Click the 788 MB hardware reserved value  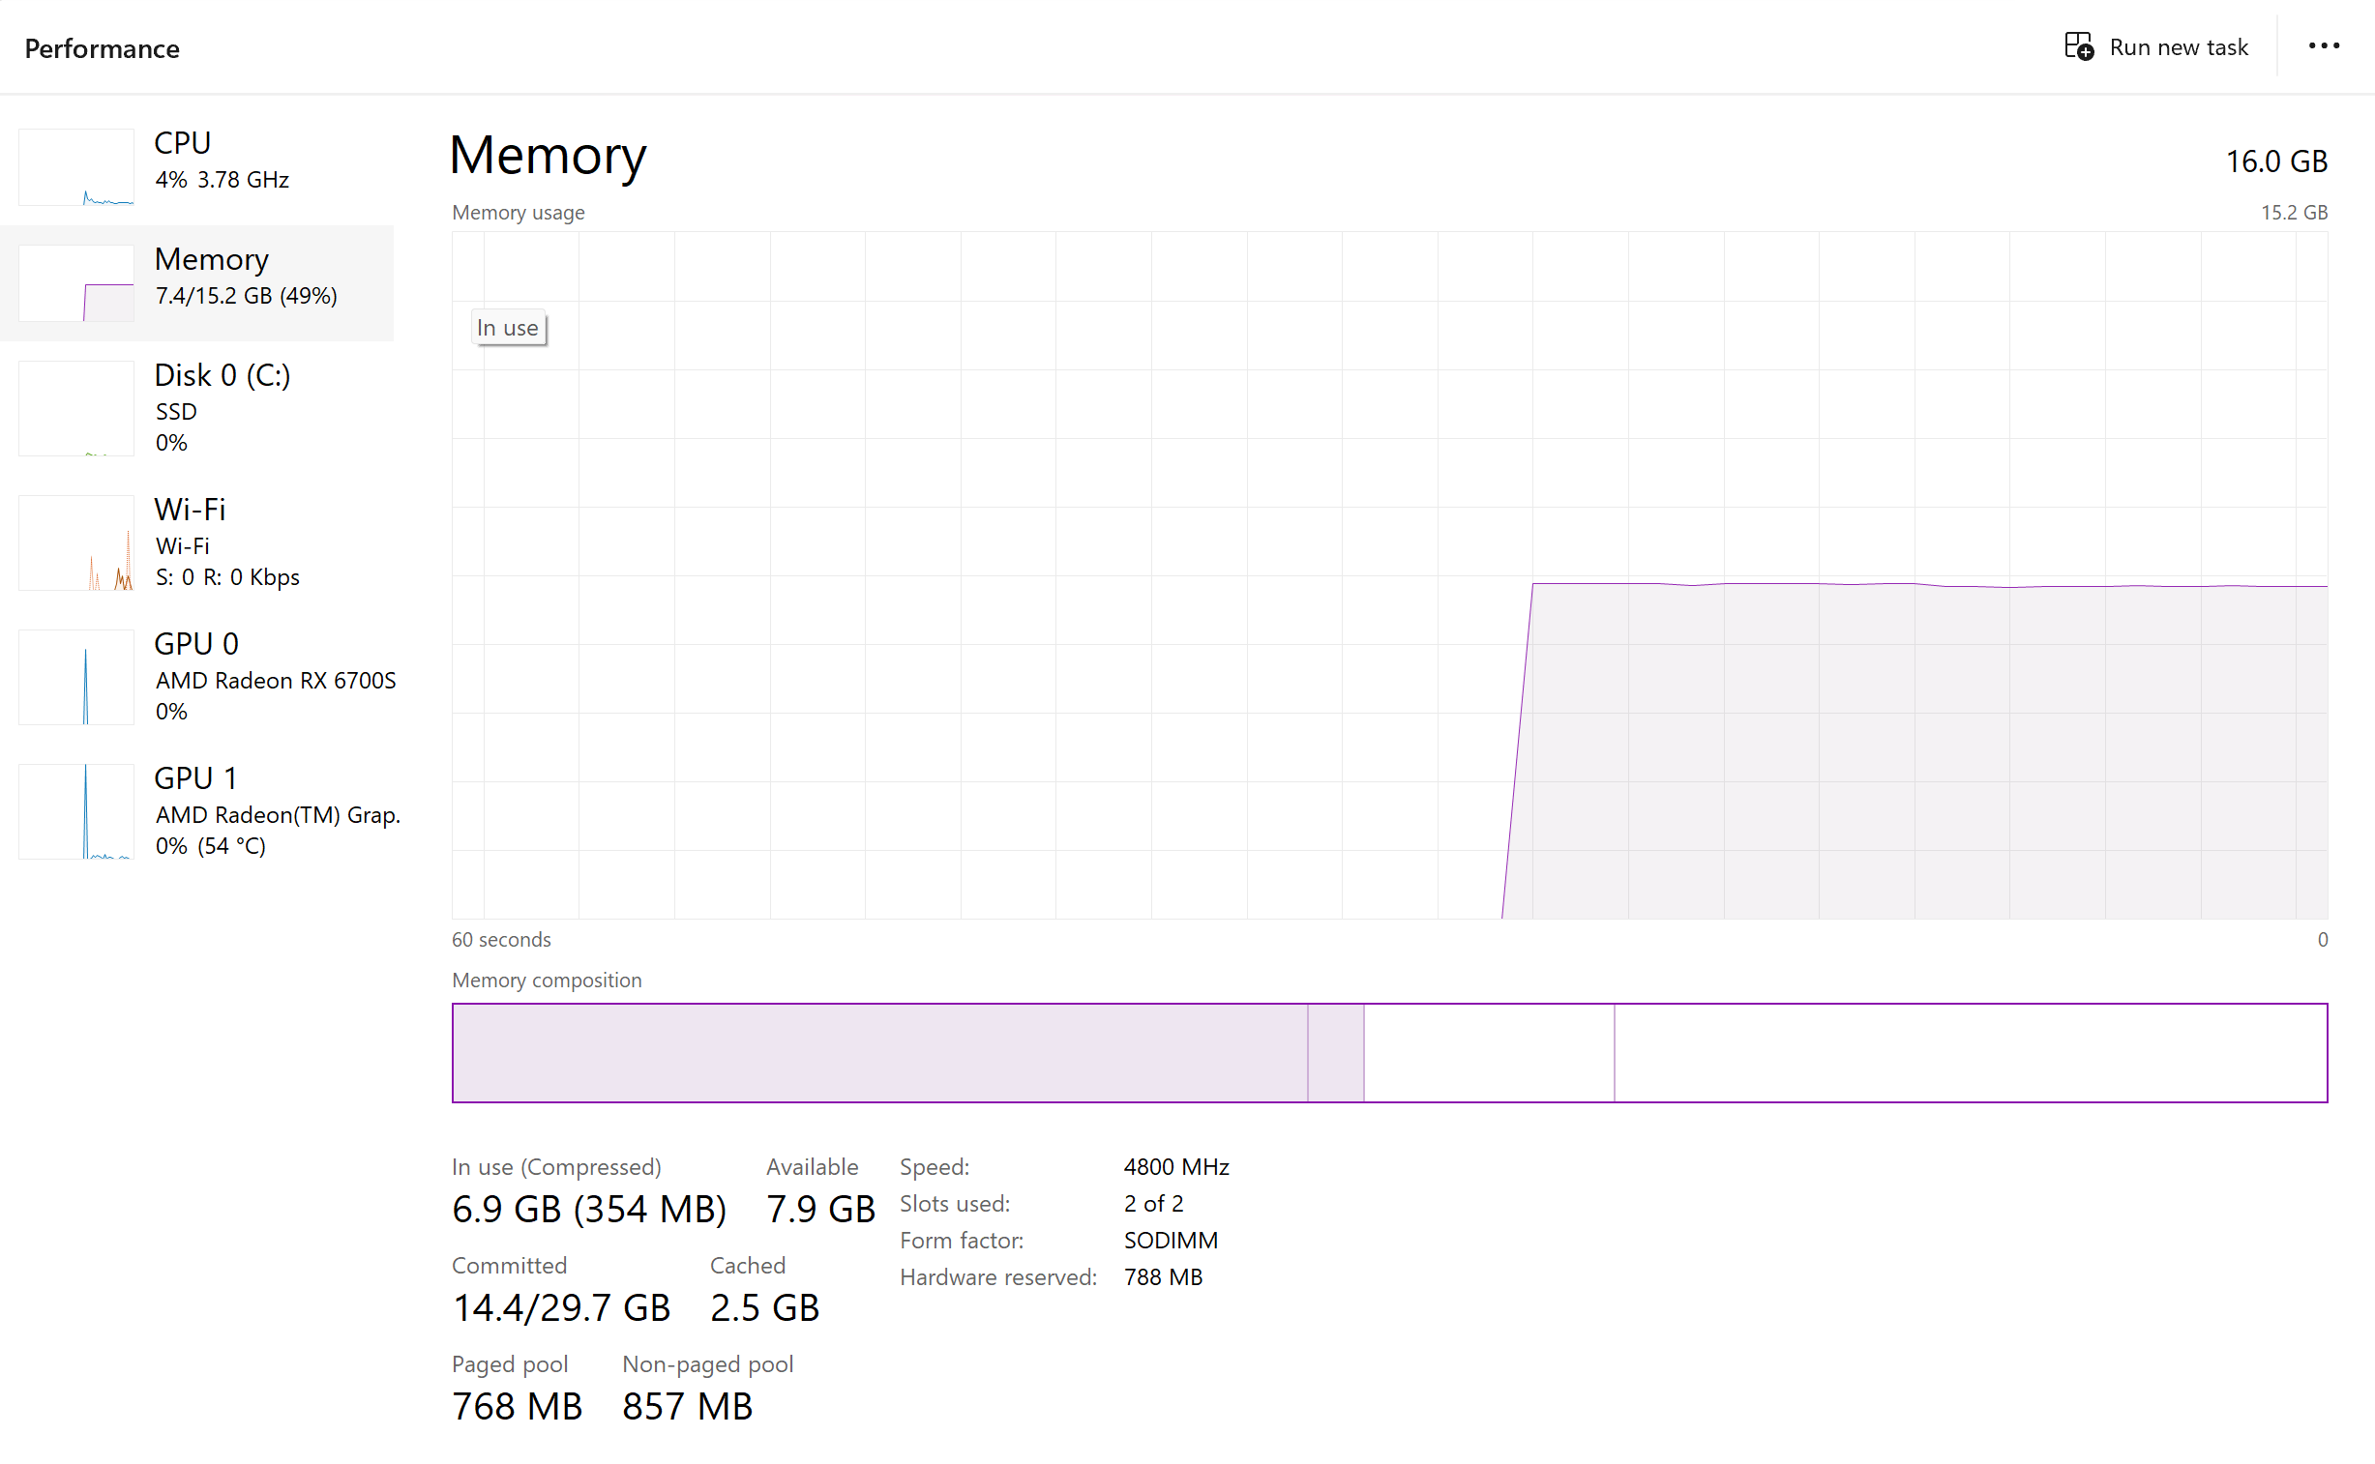pos(1163,1278)
